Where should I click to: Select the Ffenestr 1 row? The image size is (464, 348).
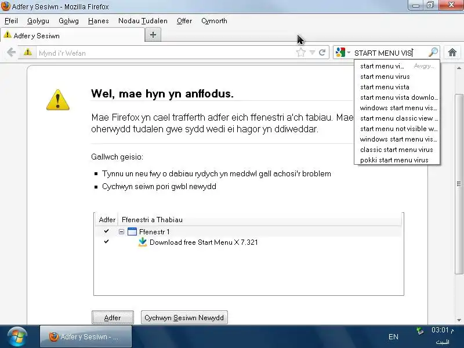[x=249, y=231]
